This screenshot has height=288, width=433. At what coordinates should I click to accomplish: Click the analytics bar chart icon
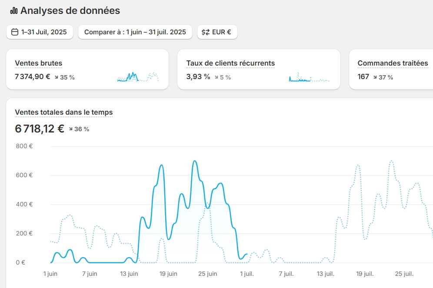(x=14, y=11)
